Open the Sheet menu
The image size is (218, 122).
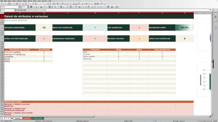point(30,1)
